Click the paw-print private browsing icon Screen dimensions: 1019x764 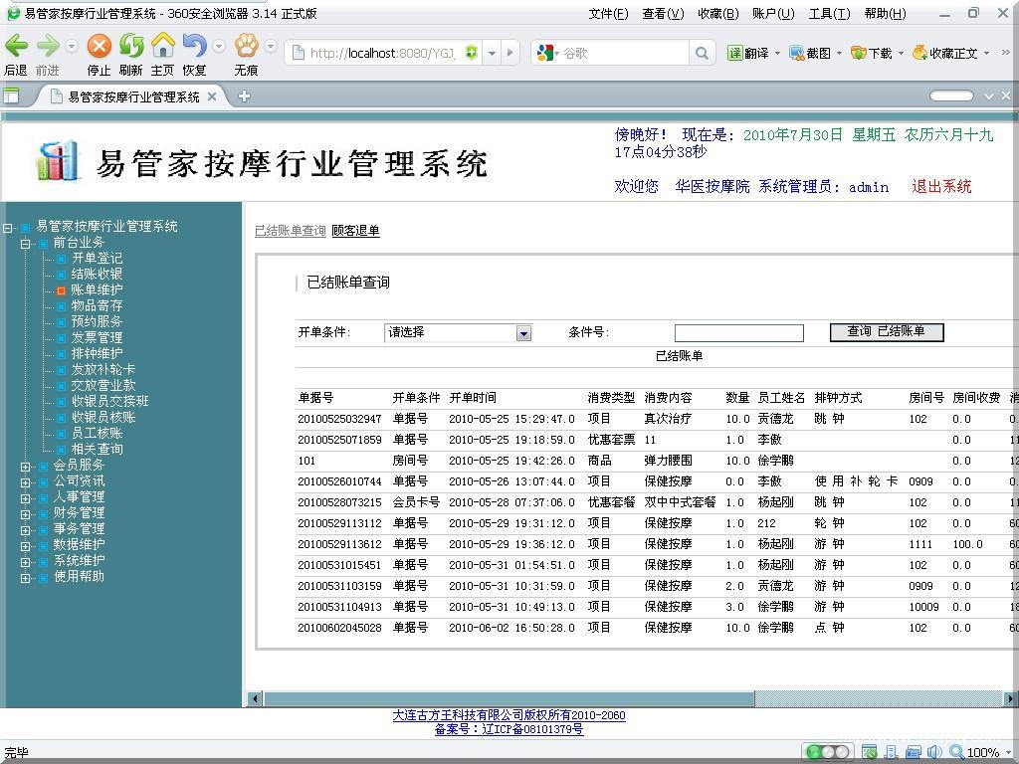[x=246, y=47]
